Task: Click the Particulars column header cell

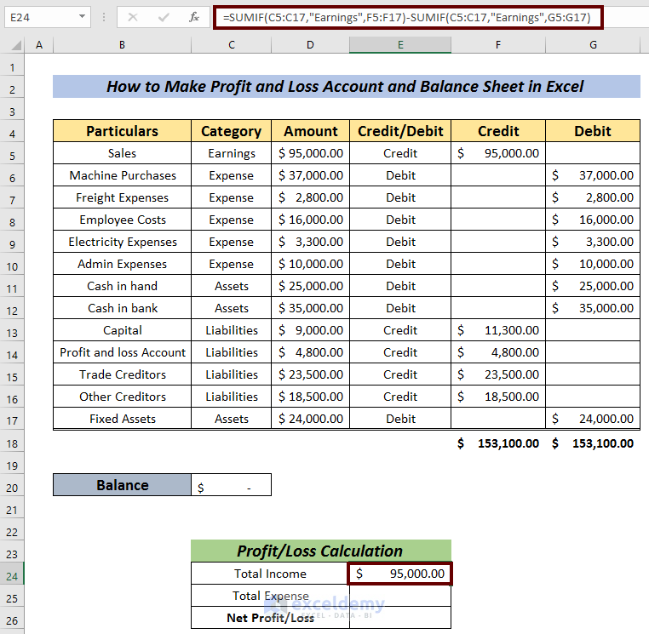Action: tap(122, 131)
